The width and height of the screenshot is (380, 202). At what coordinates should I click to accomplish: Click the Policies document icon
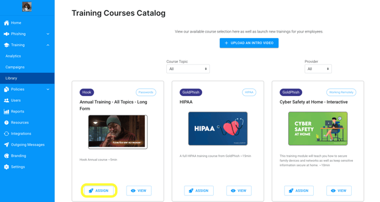(x=7, y=89)
